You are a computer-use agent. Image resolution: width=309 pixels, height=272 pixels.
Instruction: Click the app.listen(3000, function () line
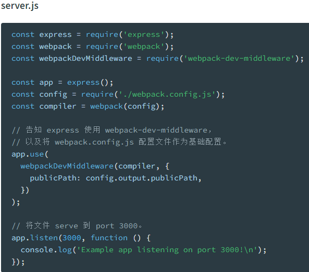81,238
